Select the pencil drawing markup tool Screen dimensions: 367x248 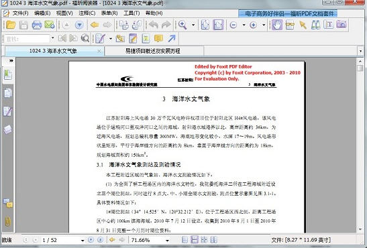pos(100,39)
